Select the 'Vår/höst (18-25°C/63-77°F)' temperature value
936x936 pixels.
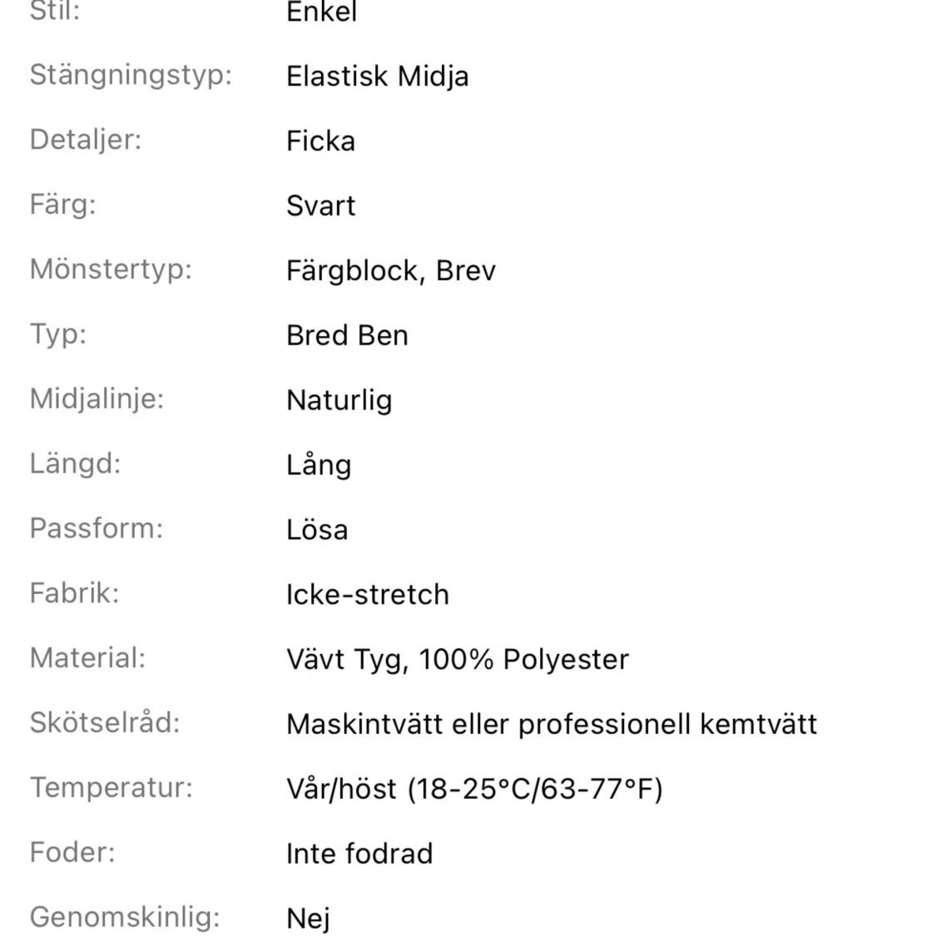point(474,790)
